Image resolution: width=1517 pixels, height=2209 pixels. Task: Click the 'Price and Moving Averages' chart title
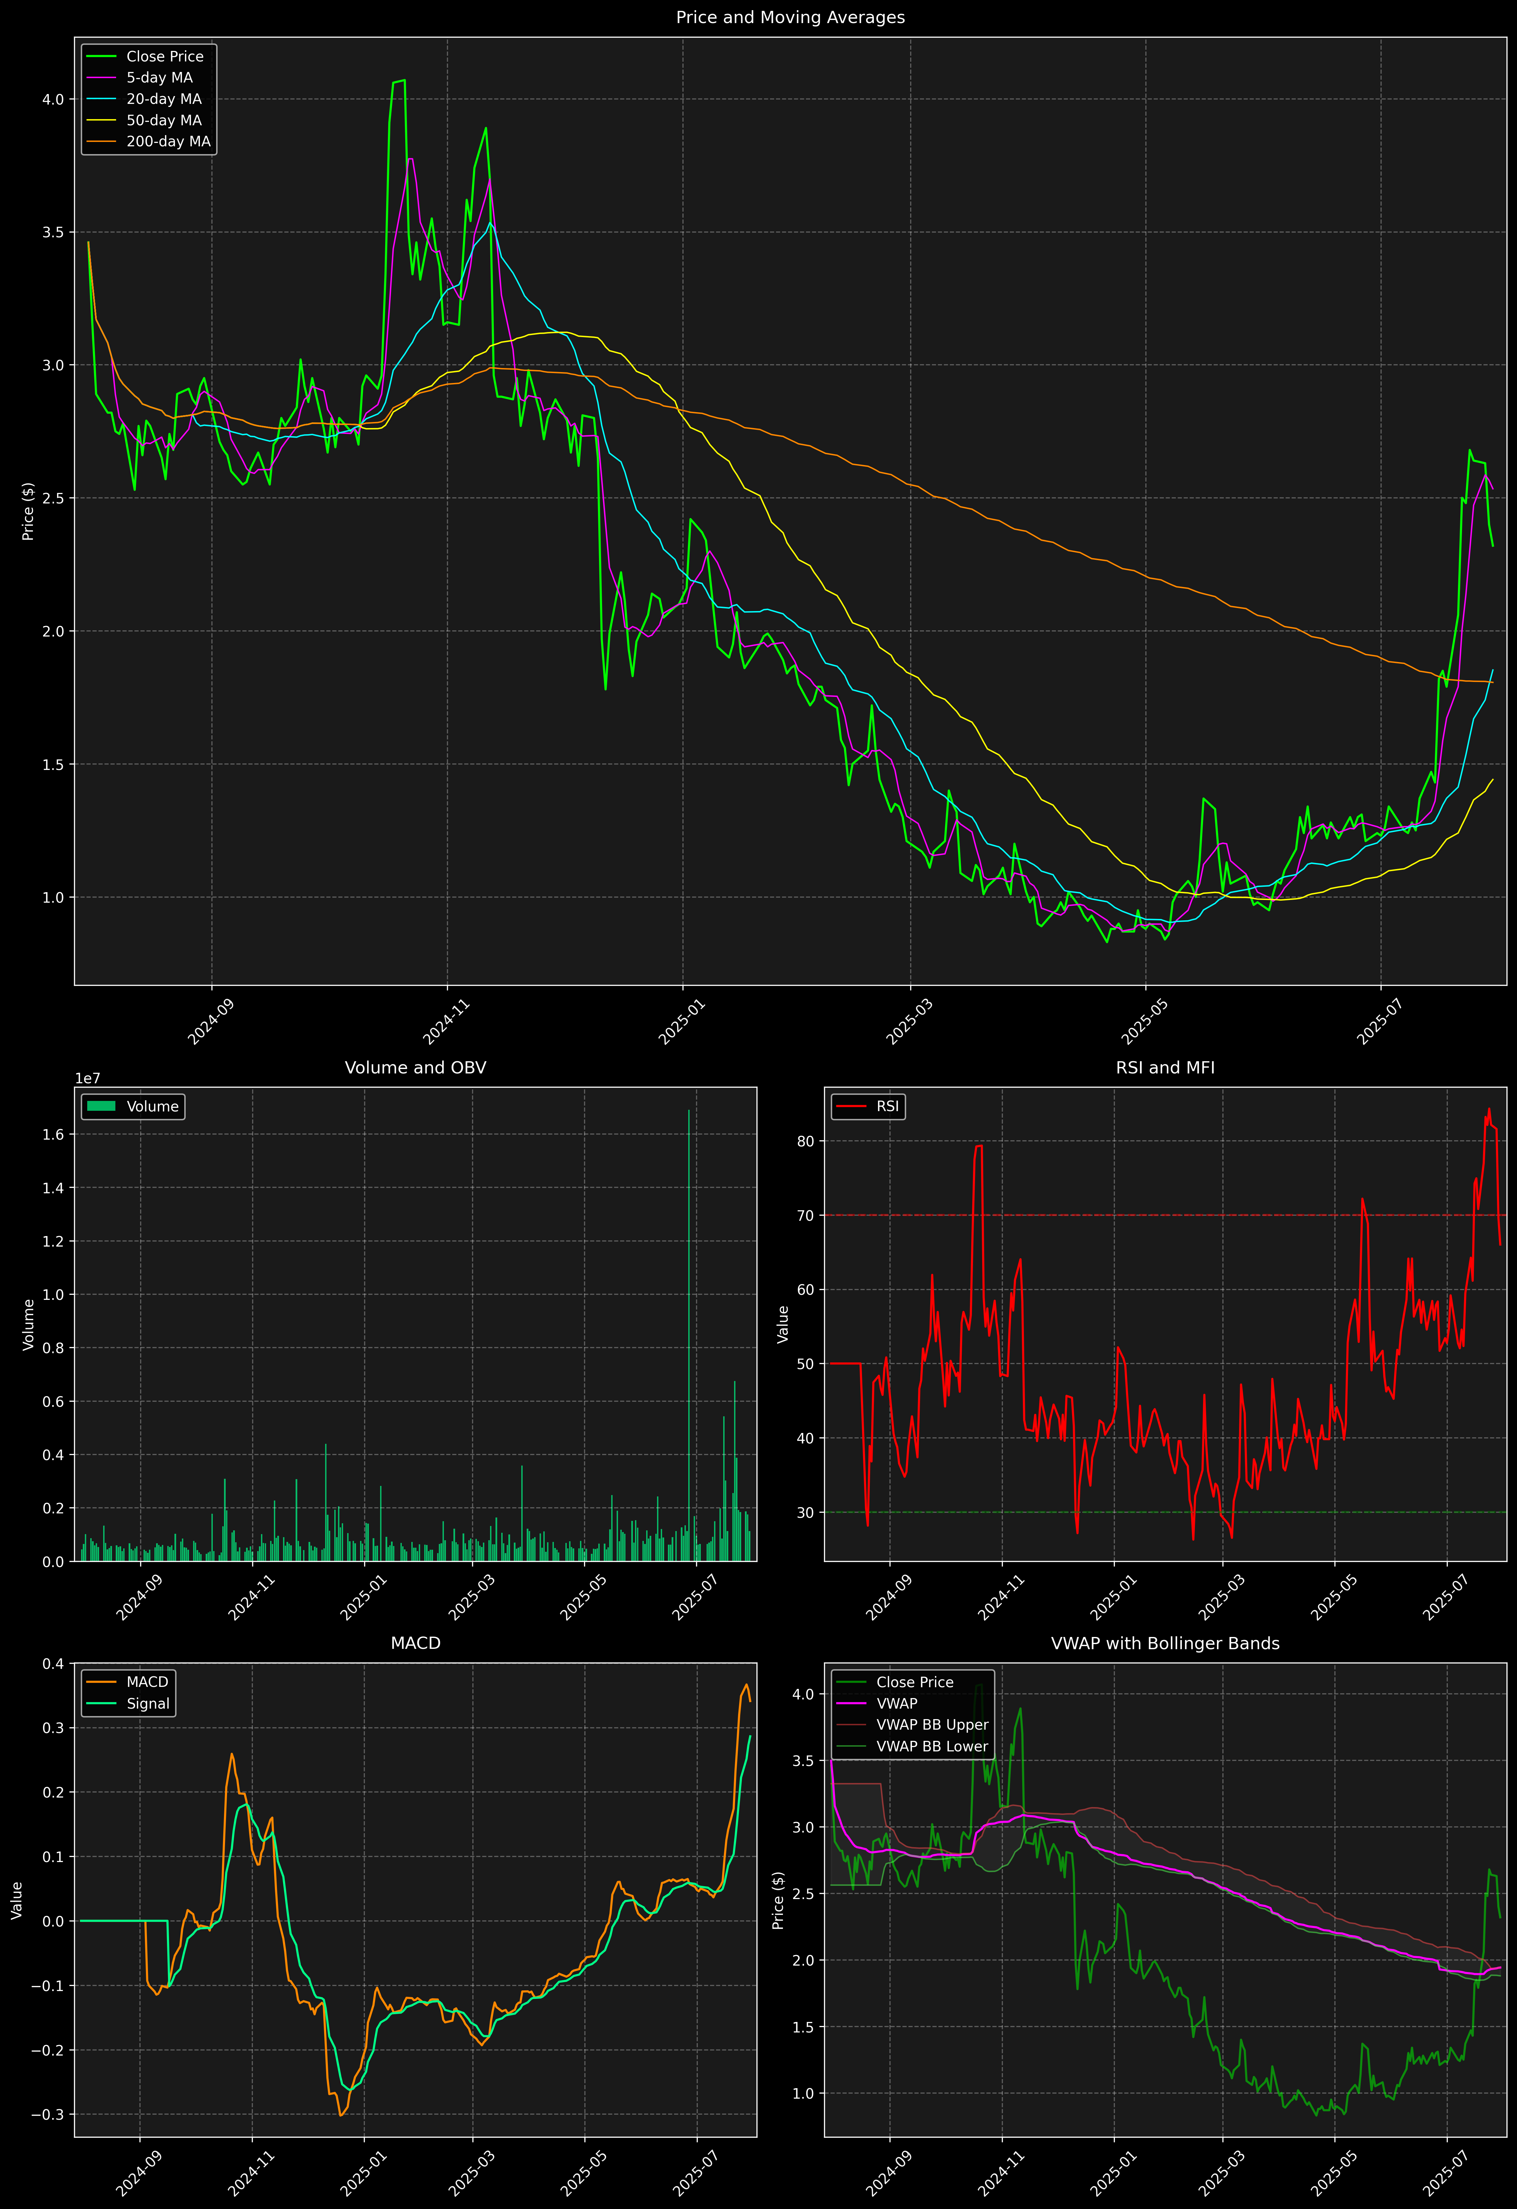[x=790, y=17]
